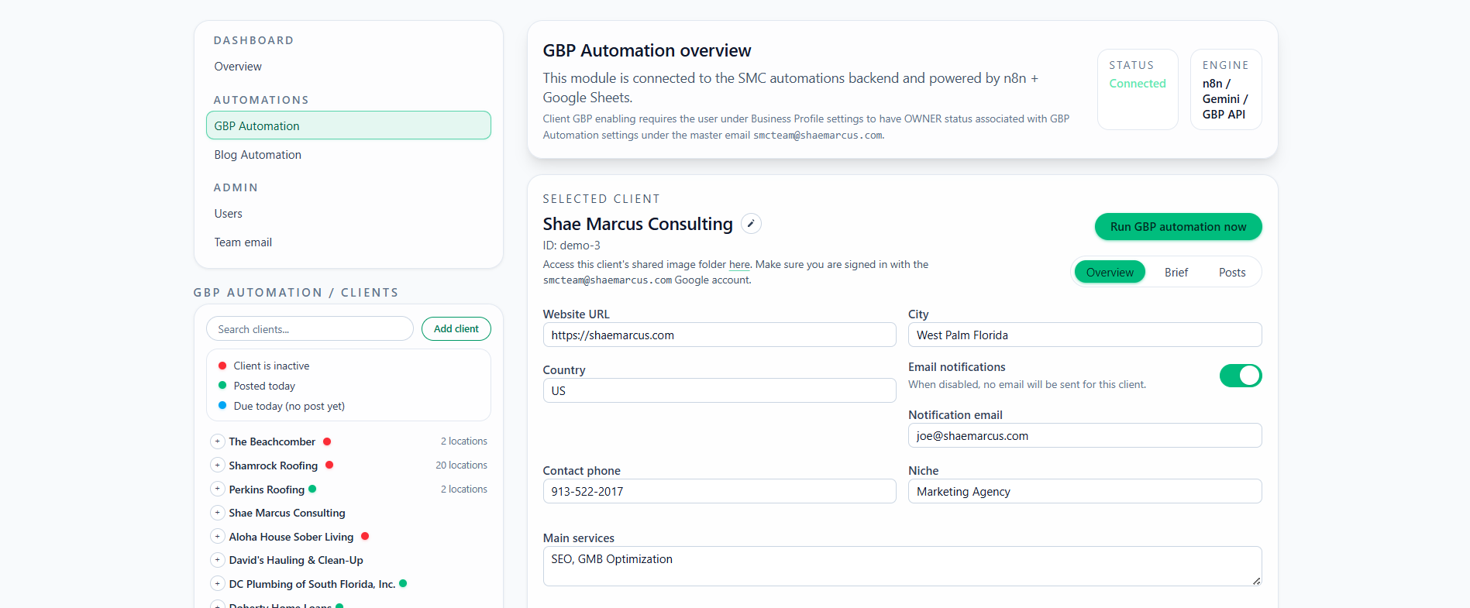The height and width of the screenshot is (608, 1470).
Task: Click the ID: demo-3 text
Action: (572, 246)
